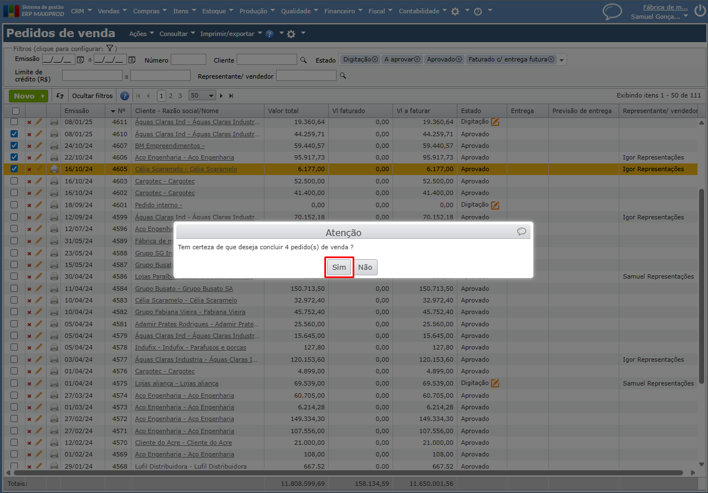Click the chat bubble icon in header

[612, 11]
